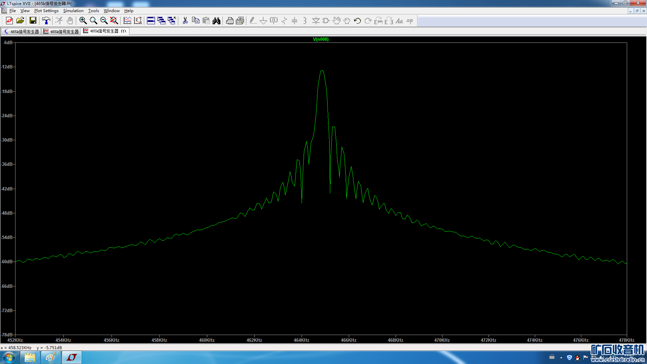Click the Pick Visible Traces icon

[127, 21]
